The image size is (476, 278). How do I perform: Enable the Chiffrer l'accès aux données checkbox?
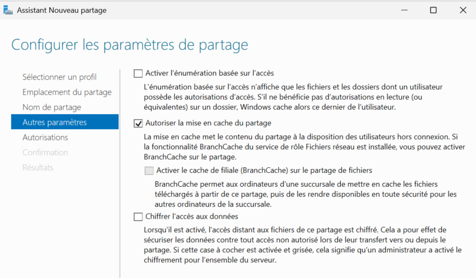138,216
